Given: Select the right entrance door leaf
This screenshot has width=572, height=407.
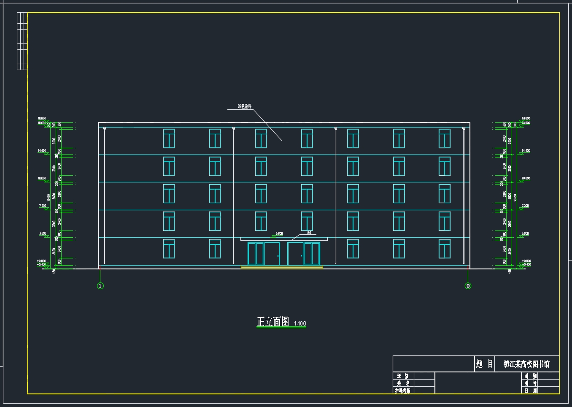Looking at the screenshot, I should click(295, 254).
